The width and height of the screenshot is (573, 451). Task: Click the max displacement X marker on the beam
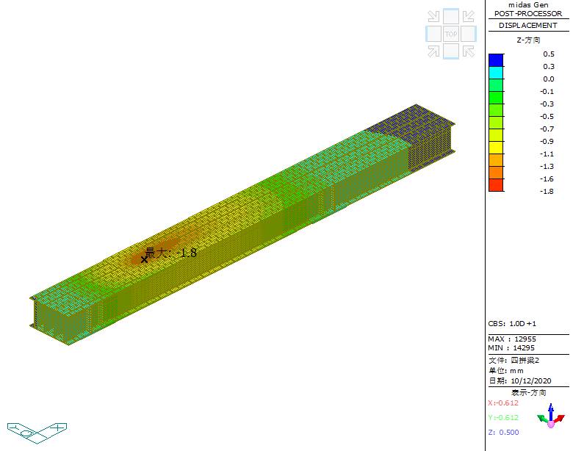[144, 259]
